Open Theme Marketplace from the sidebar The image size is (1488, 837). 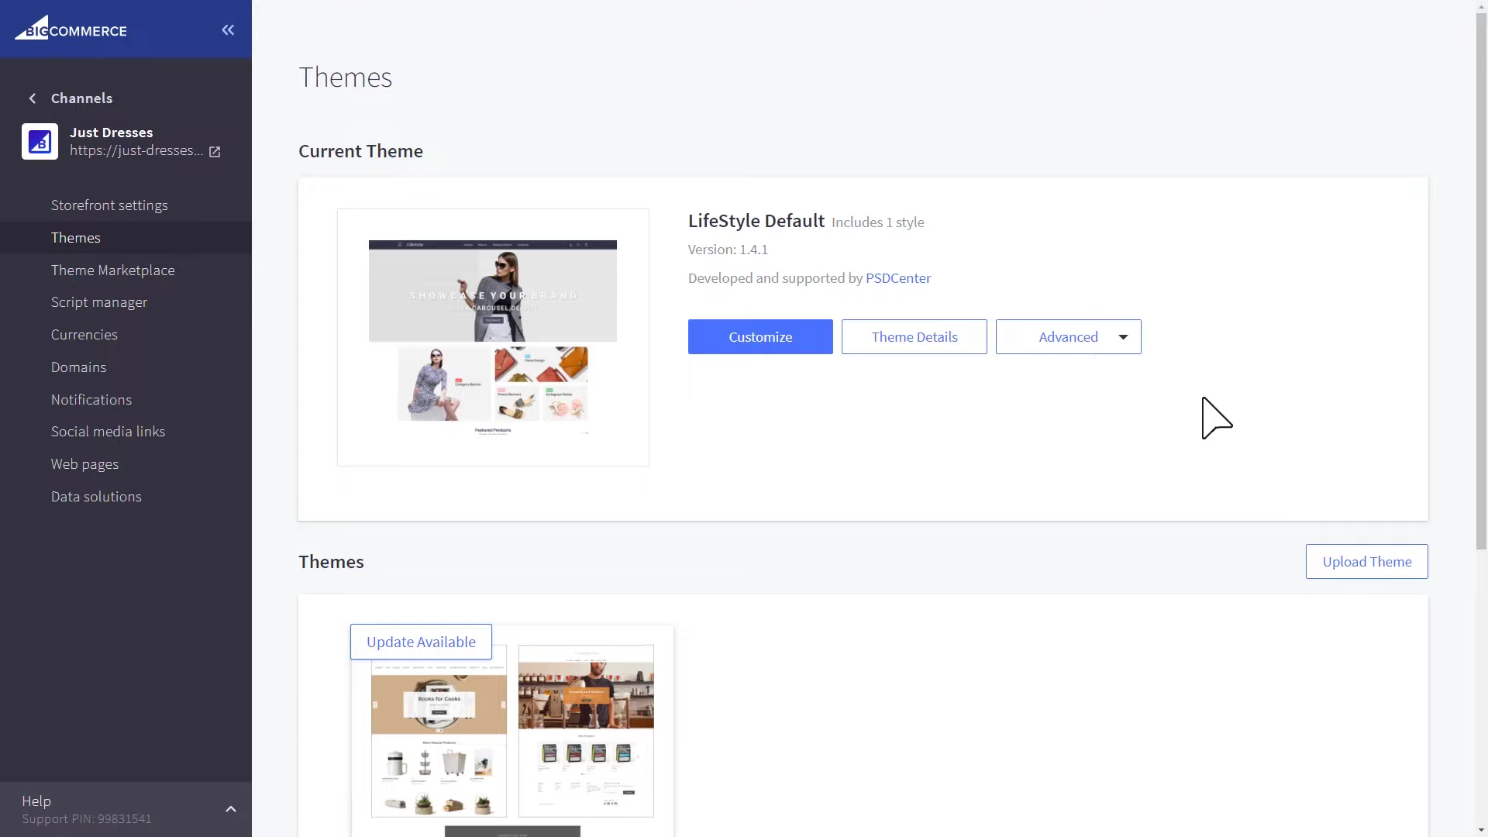pos(113,270)
